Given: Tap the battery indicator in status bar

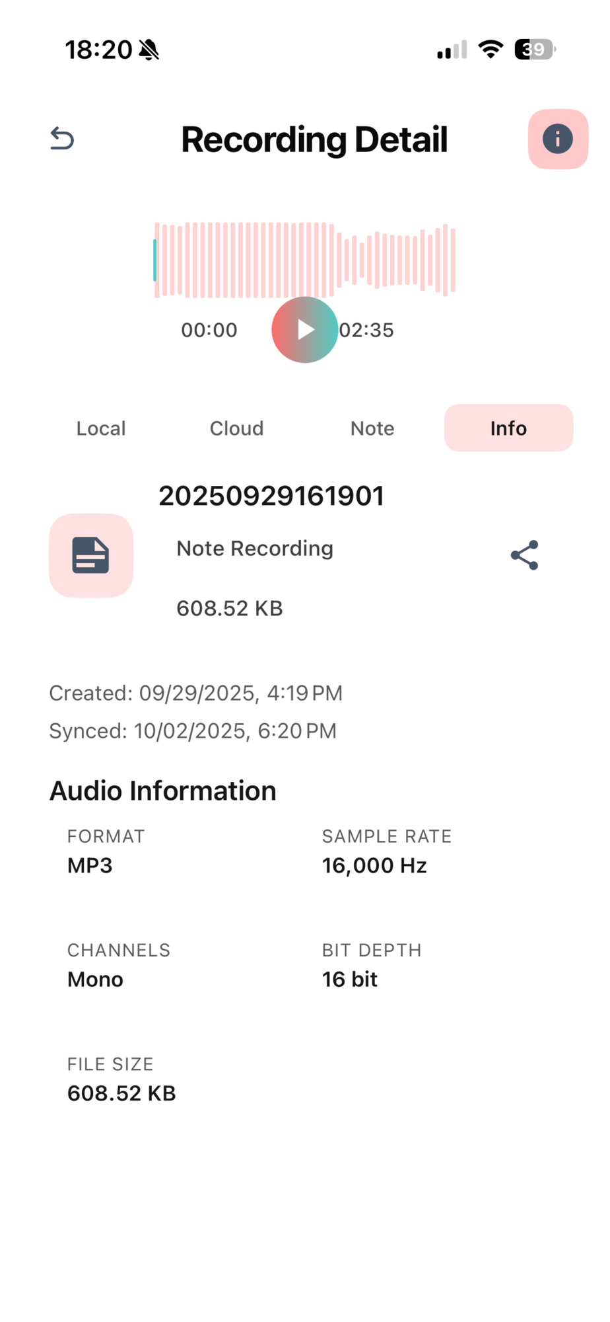Looking at the screenshot, I should (535, 50).
